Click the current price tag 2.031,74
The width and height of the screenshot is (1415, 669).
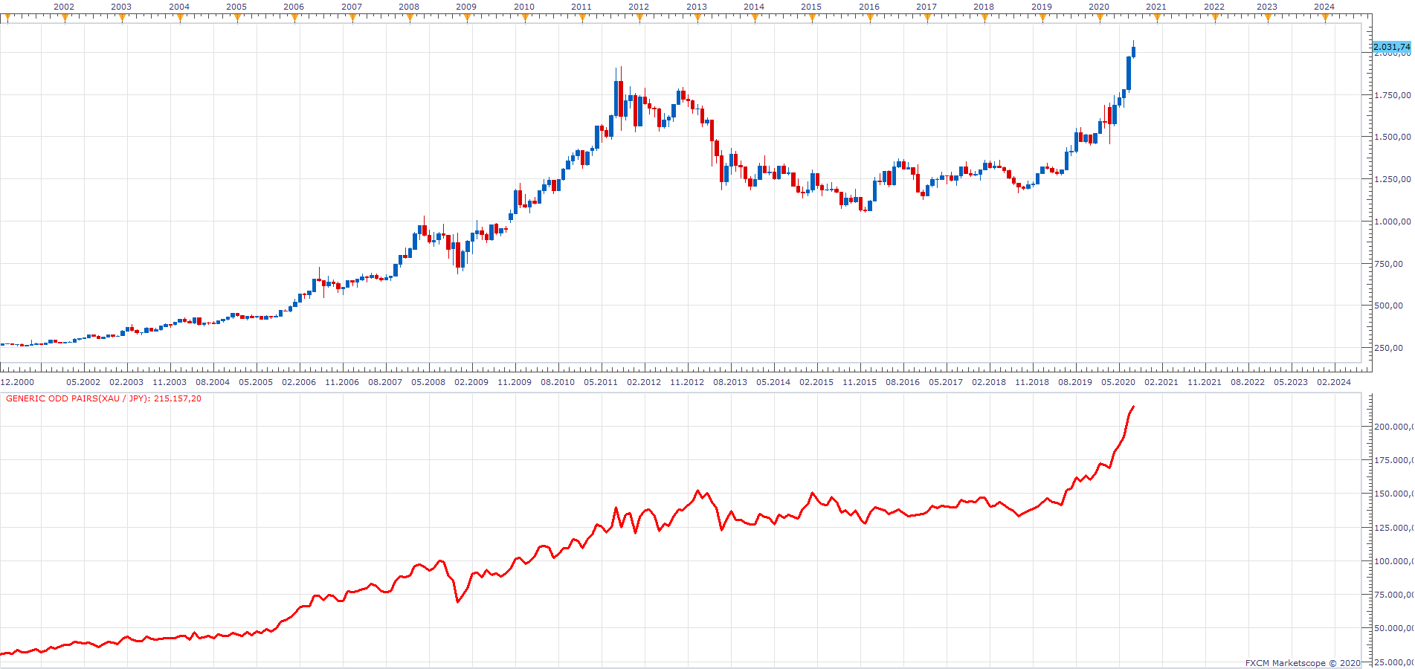tap(1392, 47)
